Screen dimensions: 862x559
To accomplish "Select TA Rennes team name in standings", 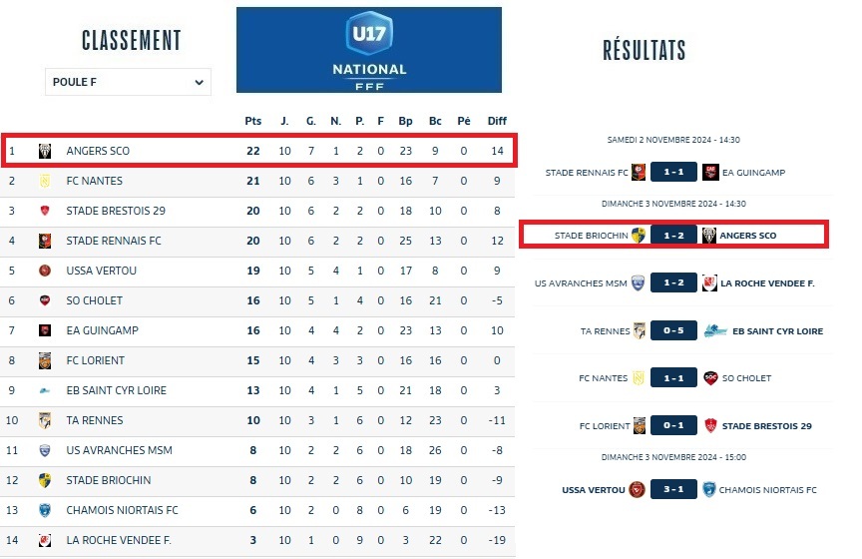I will click(x=92, y=420).
